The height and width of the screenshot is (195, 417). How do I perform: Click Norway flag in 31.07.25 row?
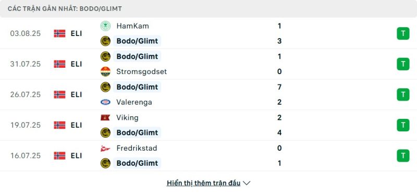tap(59, 64)
